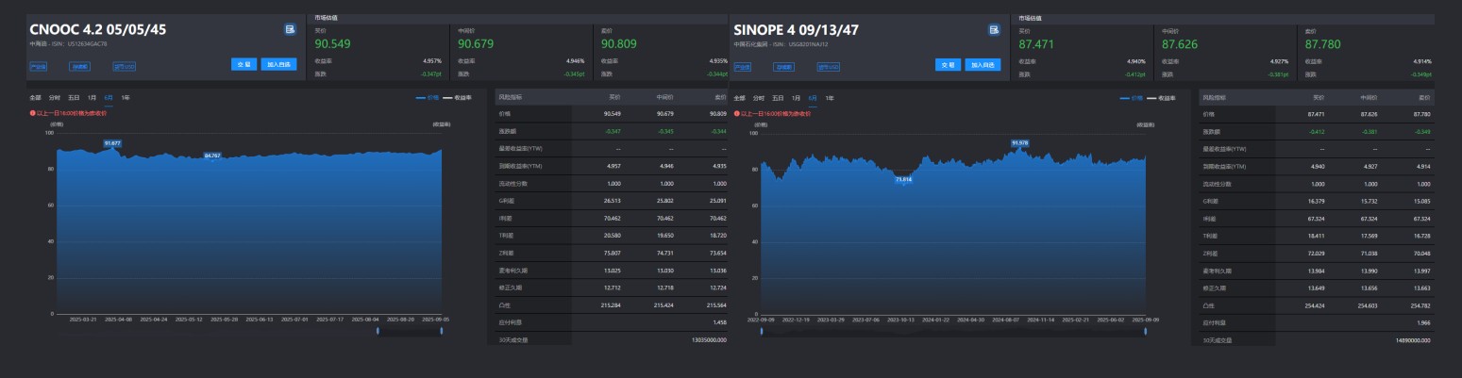The image size is (1462, 378).
Task: Click the 91.978 peak marker on SINOPE chart
Action: [x=1019, y=143]
